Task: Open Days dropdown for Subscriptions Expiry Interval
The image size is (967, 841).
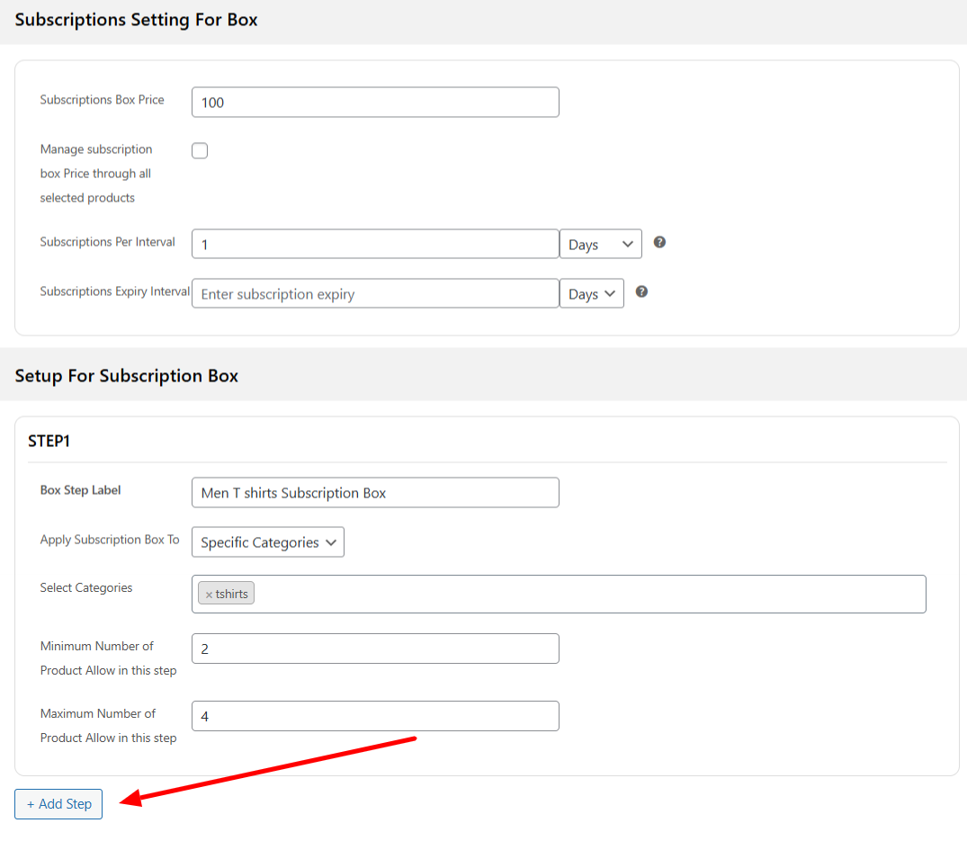Action: (591, 293)
